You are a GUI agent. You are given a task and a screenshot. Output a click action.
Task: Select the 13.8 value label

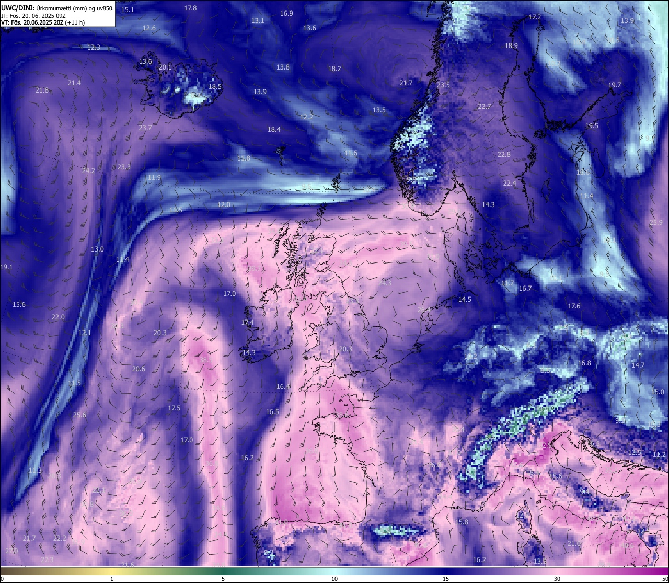pyautogui.click(x=283, y=67)
